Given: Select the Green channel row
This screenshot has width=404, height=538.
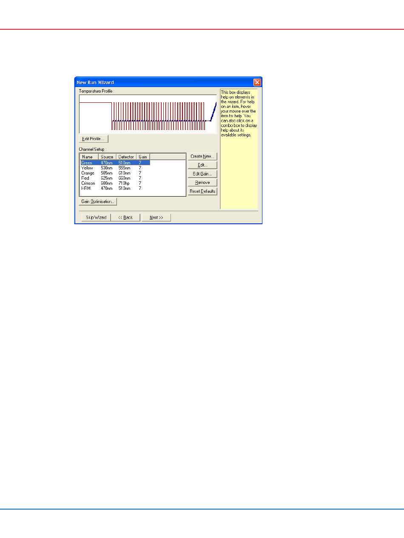Looking at the screenshot, I should 115,163.
